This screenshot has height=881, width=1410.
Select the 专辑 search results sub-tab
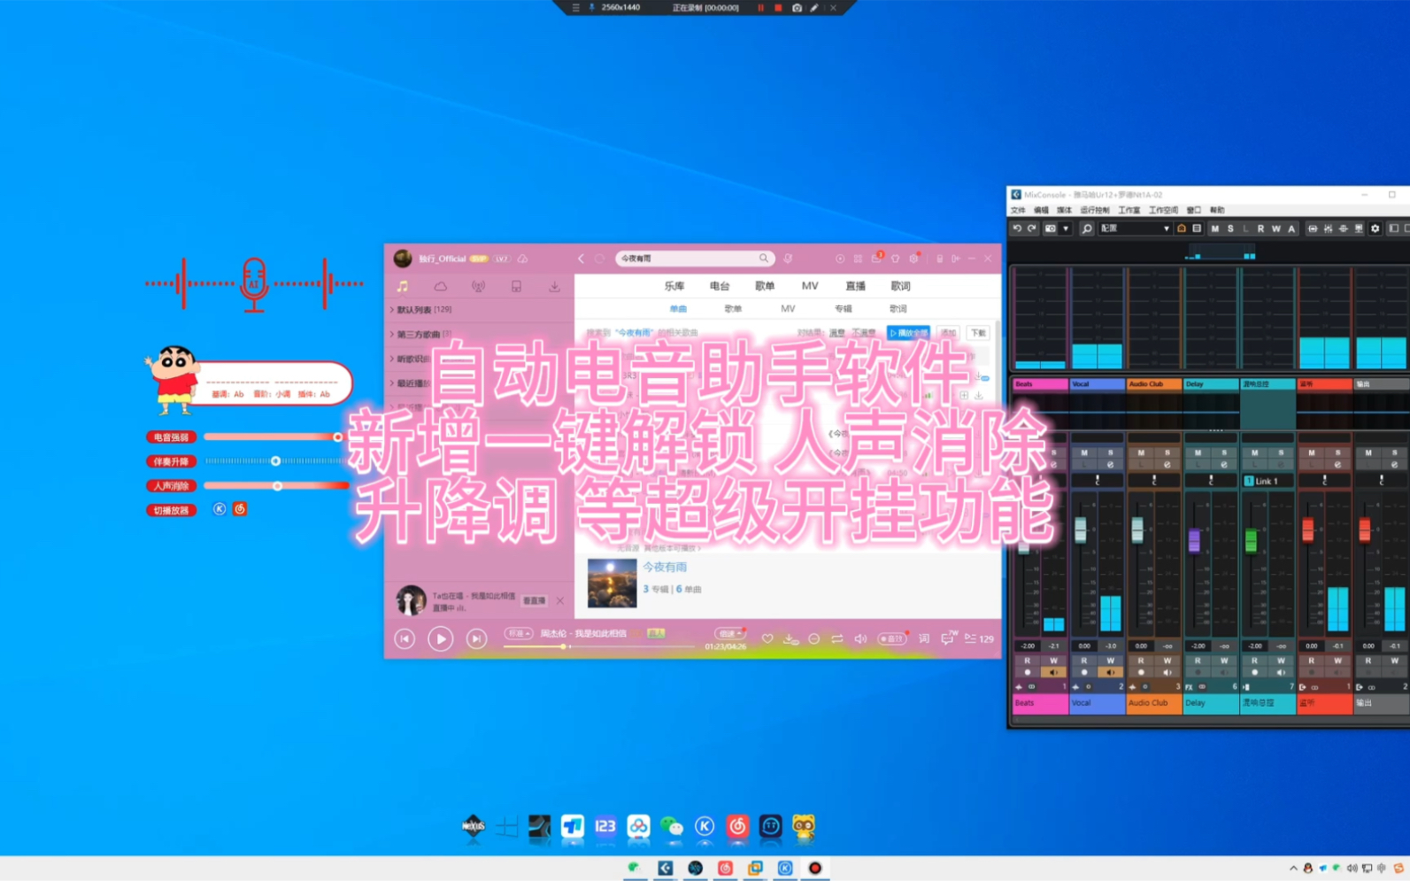point(843,309)
